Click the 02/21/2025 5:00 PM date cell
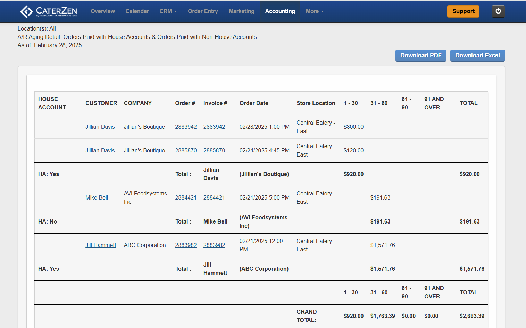This screenshot has width=526, height=328. 265,198
